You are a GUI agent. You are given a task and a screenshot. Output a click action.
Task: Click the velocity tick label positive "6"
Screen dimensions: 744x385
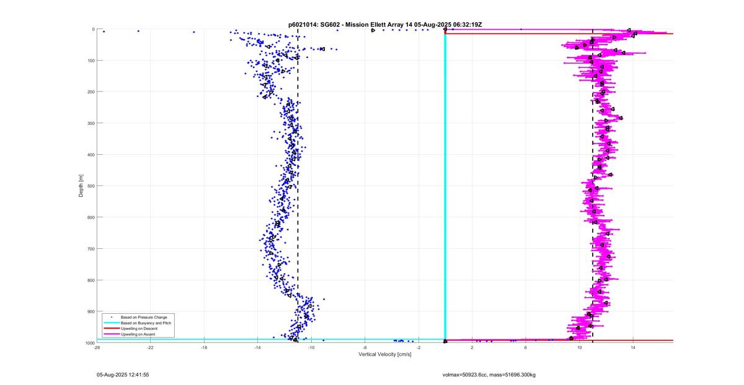(x=526, y=348)
